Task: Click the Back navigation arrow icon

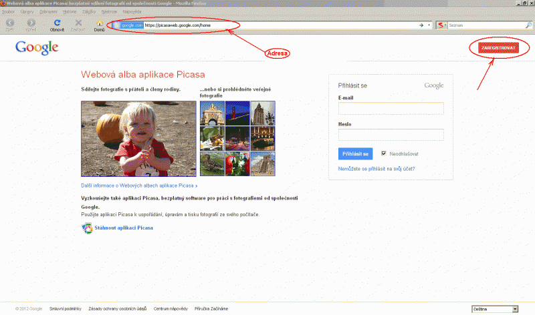Action: (10, 23)
